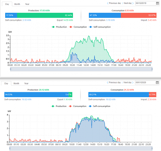Toggle the Production legend in the lower chart
This screenshot has height=151, width=161.
pos(59,106)
